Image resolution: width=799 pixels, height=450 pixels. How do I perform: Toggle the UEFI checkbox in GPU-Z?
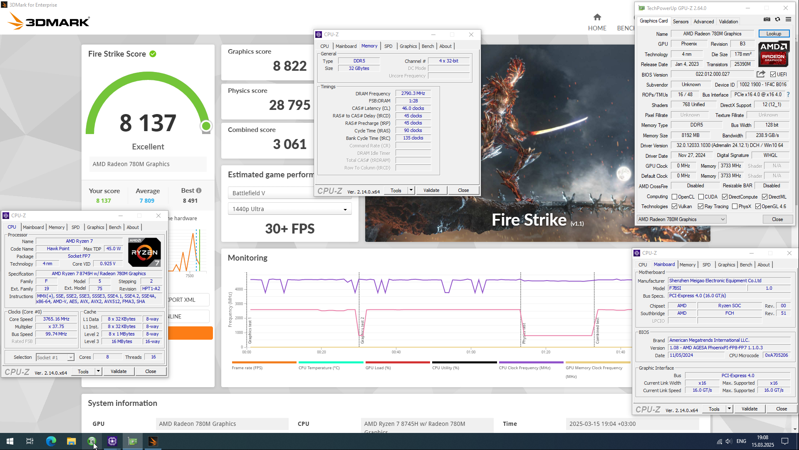coord(773,75)
